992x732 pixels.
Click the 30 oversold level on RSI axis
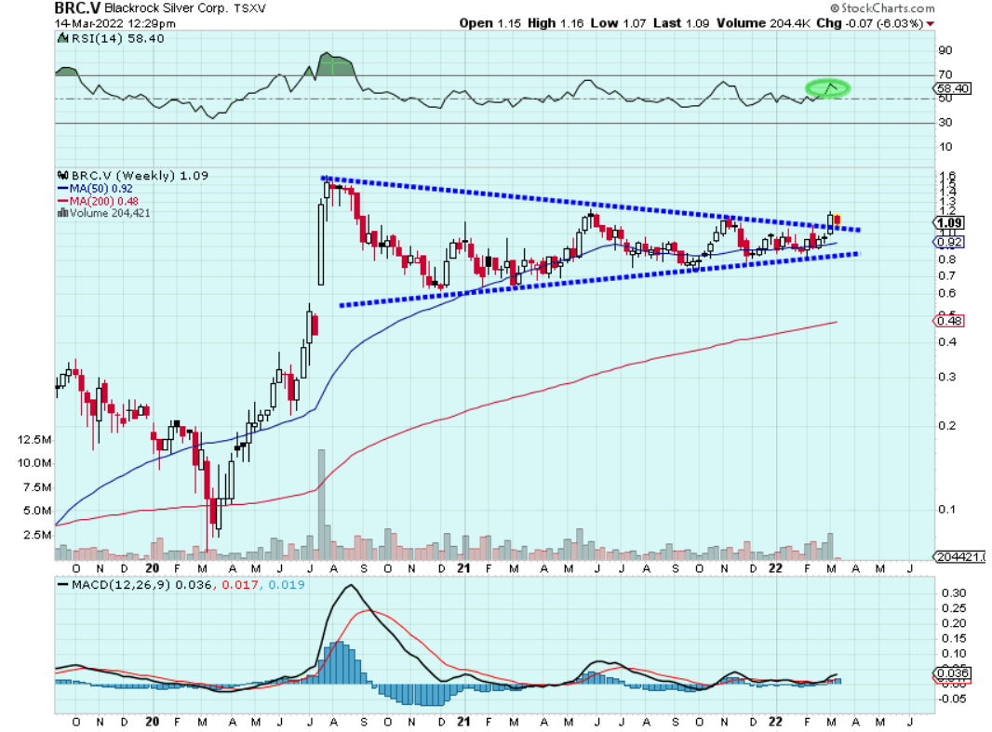pos(945,122)
